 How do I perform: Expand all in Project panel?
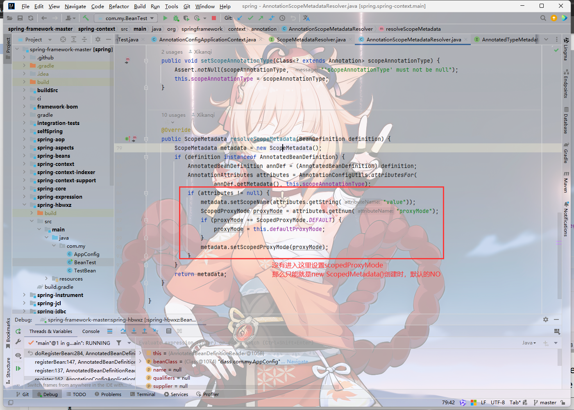tap(74, 39)
